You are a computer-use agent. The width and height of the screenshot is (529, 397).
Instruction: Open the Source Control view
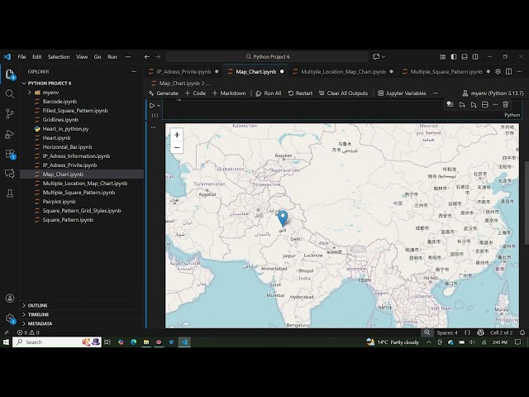[x=10, y=114]
